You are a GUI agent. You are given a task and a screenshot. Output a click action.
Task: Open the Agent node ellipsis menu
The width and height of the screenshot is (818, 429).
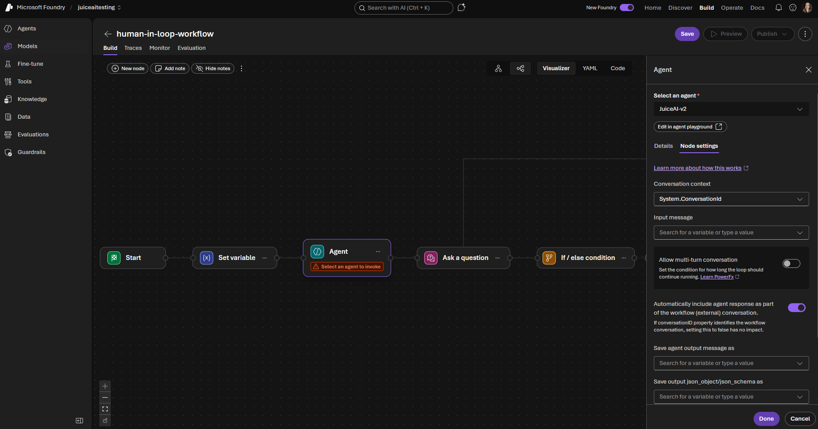point(378,252)
